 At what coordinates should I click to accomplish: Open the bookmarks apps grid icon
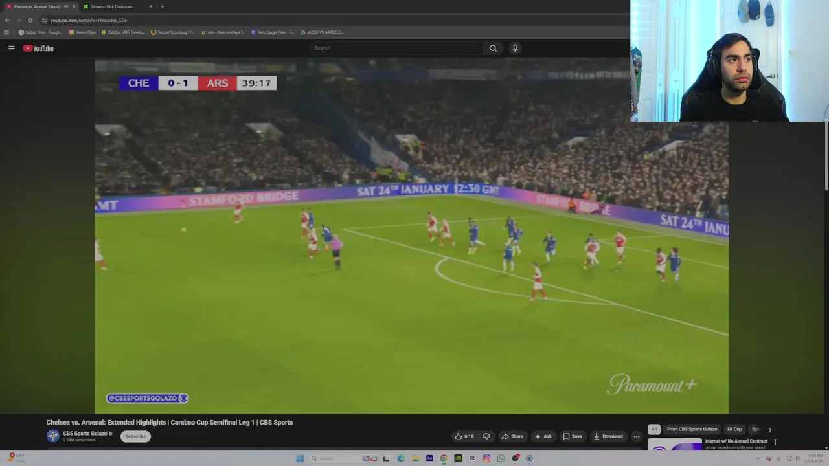coord(7,32)
